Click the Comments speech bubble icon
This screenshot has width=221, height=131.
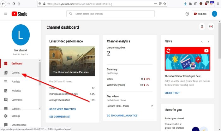point(6,100)
